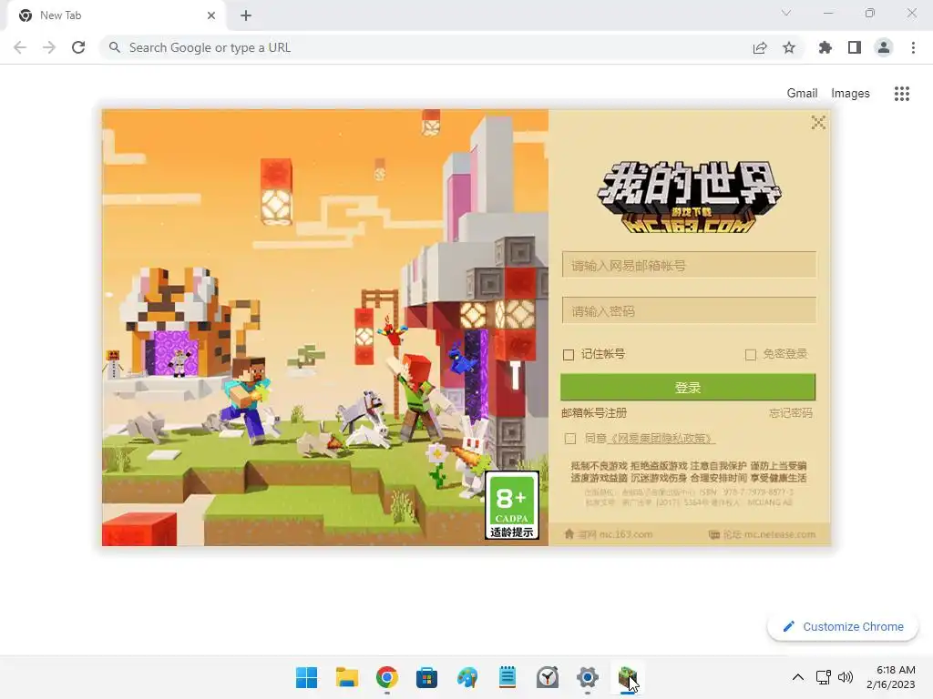Check the 同意 privacy policy agreement box

point(570,439)
